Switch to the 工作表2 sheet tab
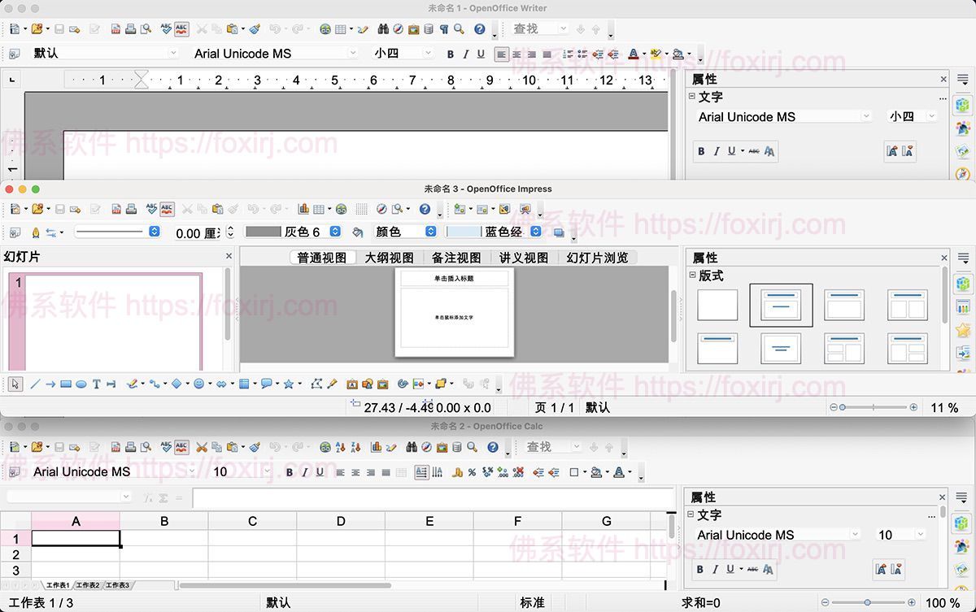The width and height of the screenshot is (976, 612). point(88,585)
